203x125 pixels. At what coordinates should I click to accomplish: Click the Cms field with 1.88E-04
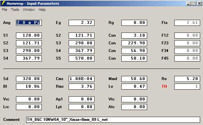click(82, 79)
